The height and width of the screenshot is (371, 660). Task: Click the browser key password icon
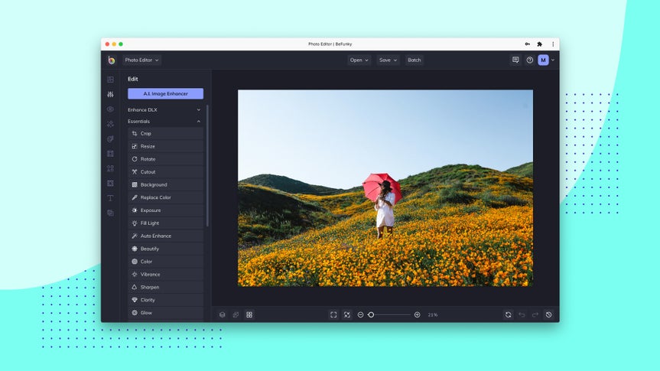528,44
